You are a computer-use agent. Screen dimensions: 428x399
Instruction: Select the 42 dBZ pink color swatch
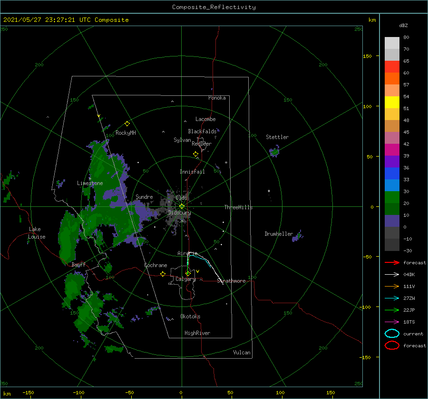(x=392, y=138)
